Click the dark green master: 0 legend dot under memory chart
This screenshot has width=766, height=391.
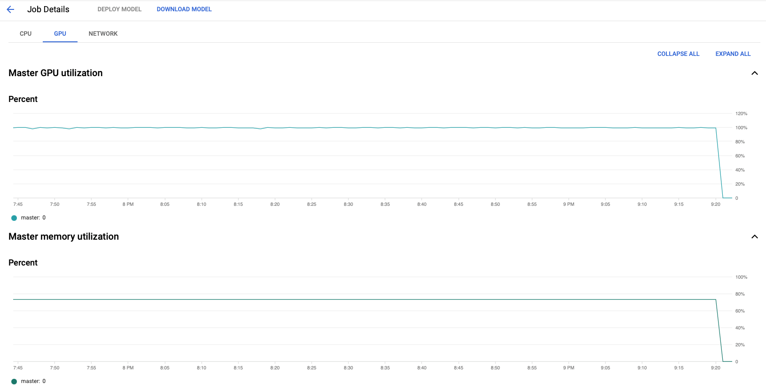(x=14, y=381)
